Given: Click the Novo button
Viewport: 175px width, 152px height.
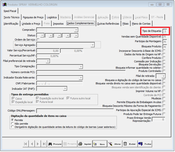Looking at the screenshot, I should (100, 144).
